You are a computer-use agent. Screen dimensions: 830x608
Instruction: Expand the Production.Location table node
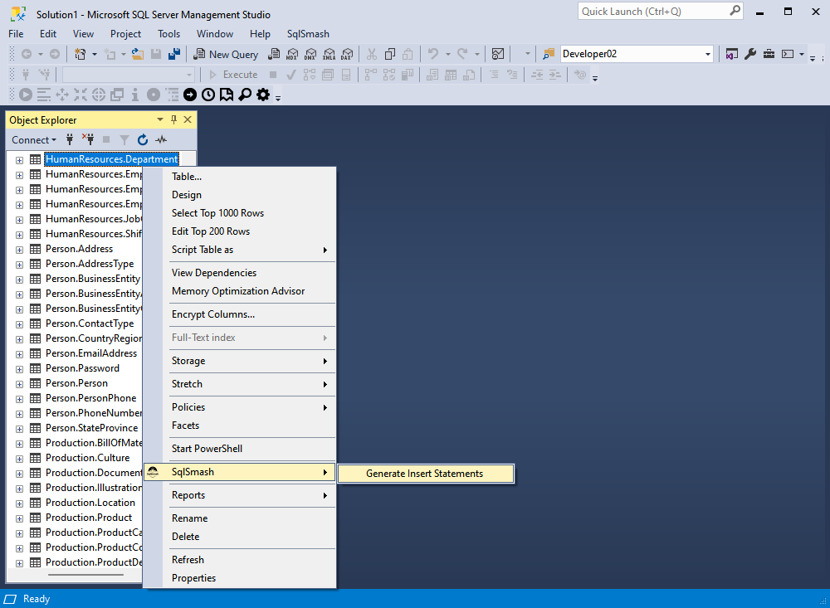20,503
